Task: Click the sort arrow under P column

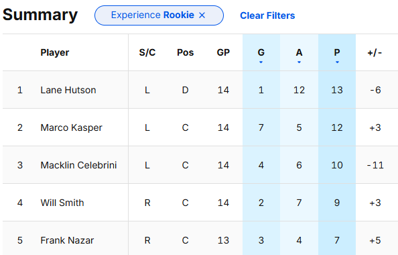Action: 337,62
